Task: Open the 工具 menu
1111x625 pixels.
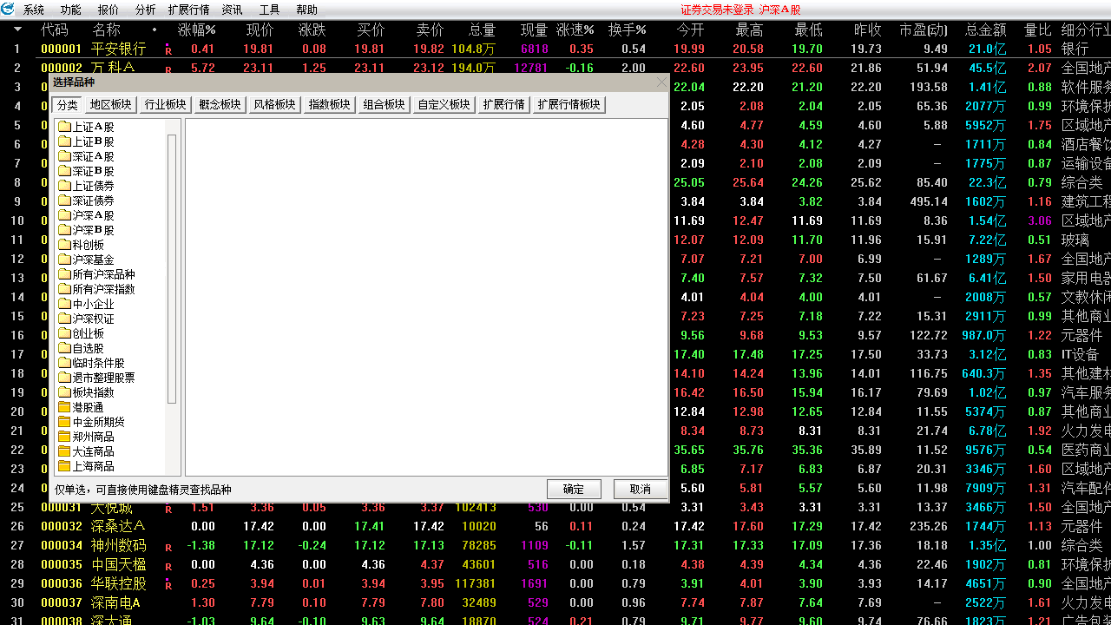Action: [x=269, y=10]
